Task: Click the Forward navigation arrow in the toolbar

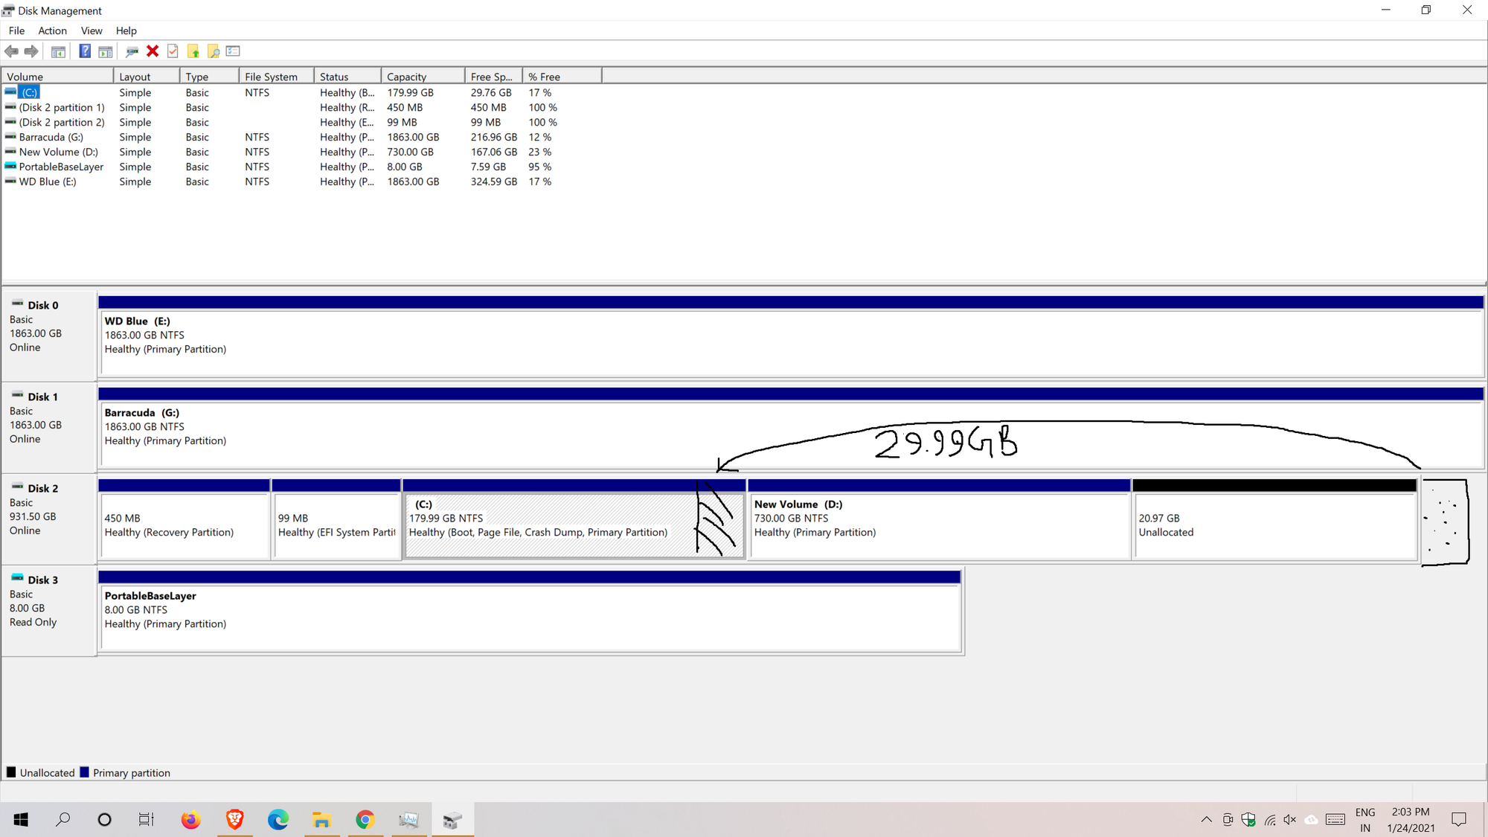Action: tap(31, 51)
